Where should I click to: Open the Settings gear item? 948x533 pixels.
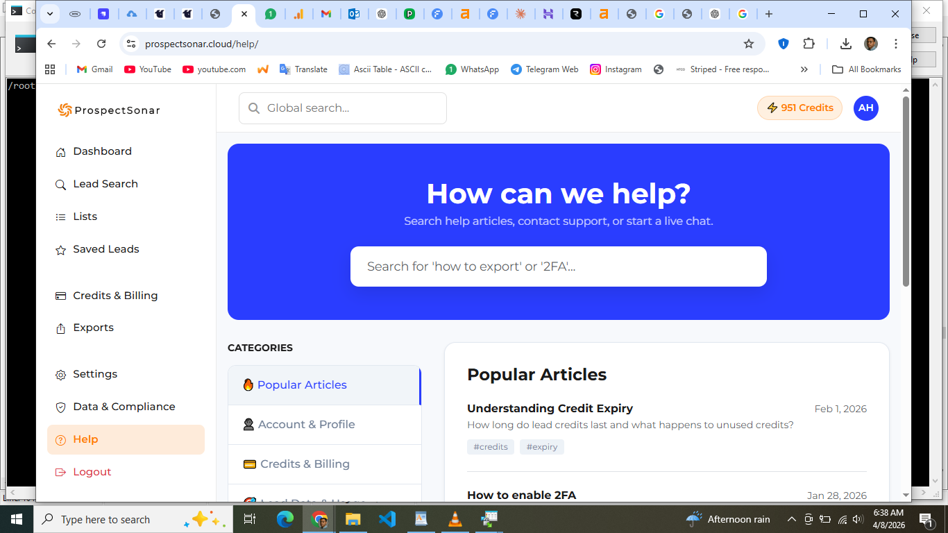coord(95,374)
